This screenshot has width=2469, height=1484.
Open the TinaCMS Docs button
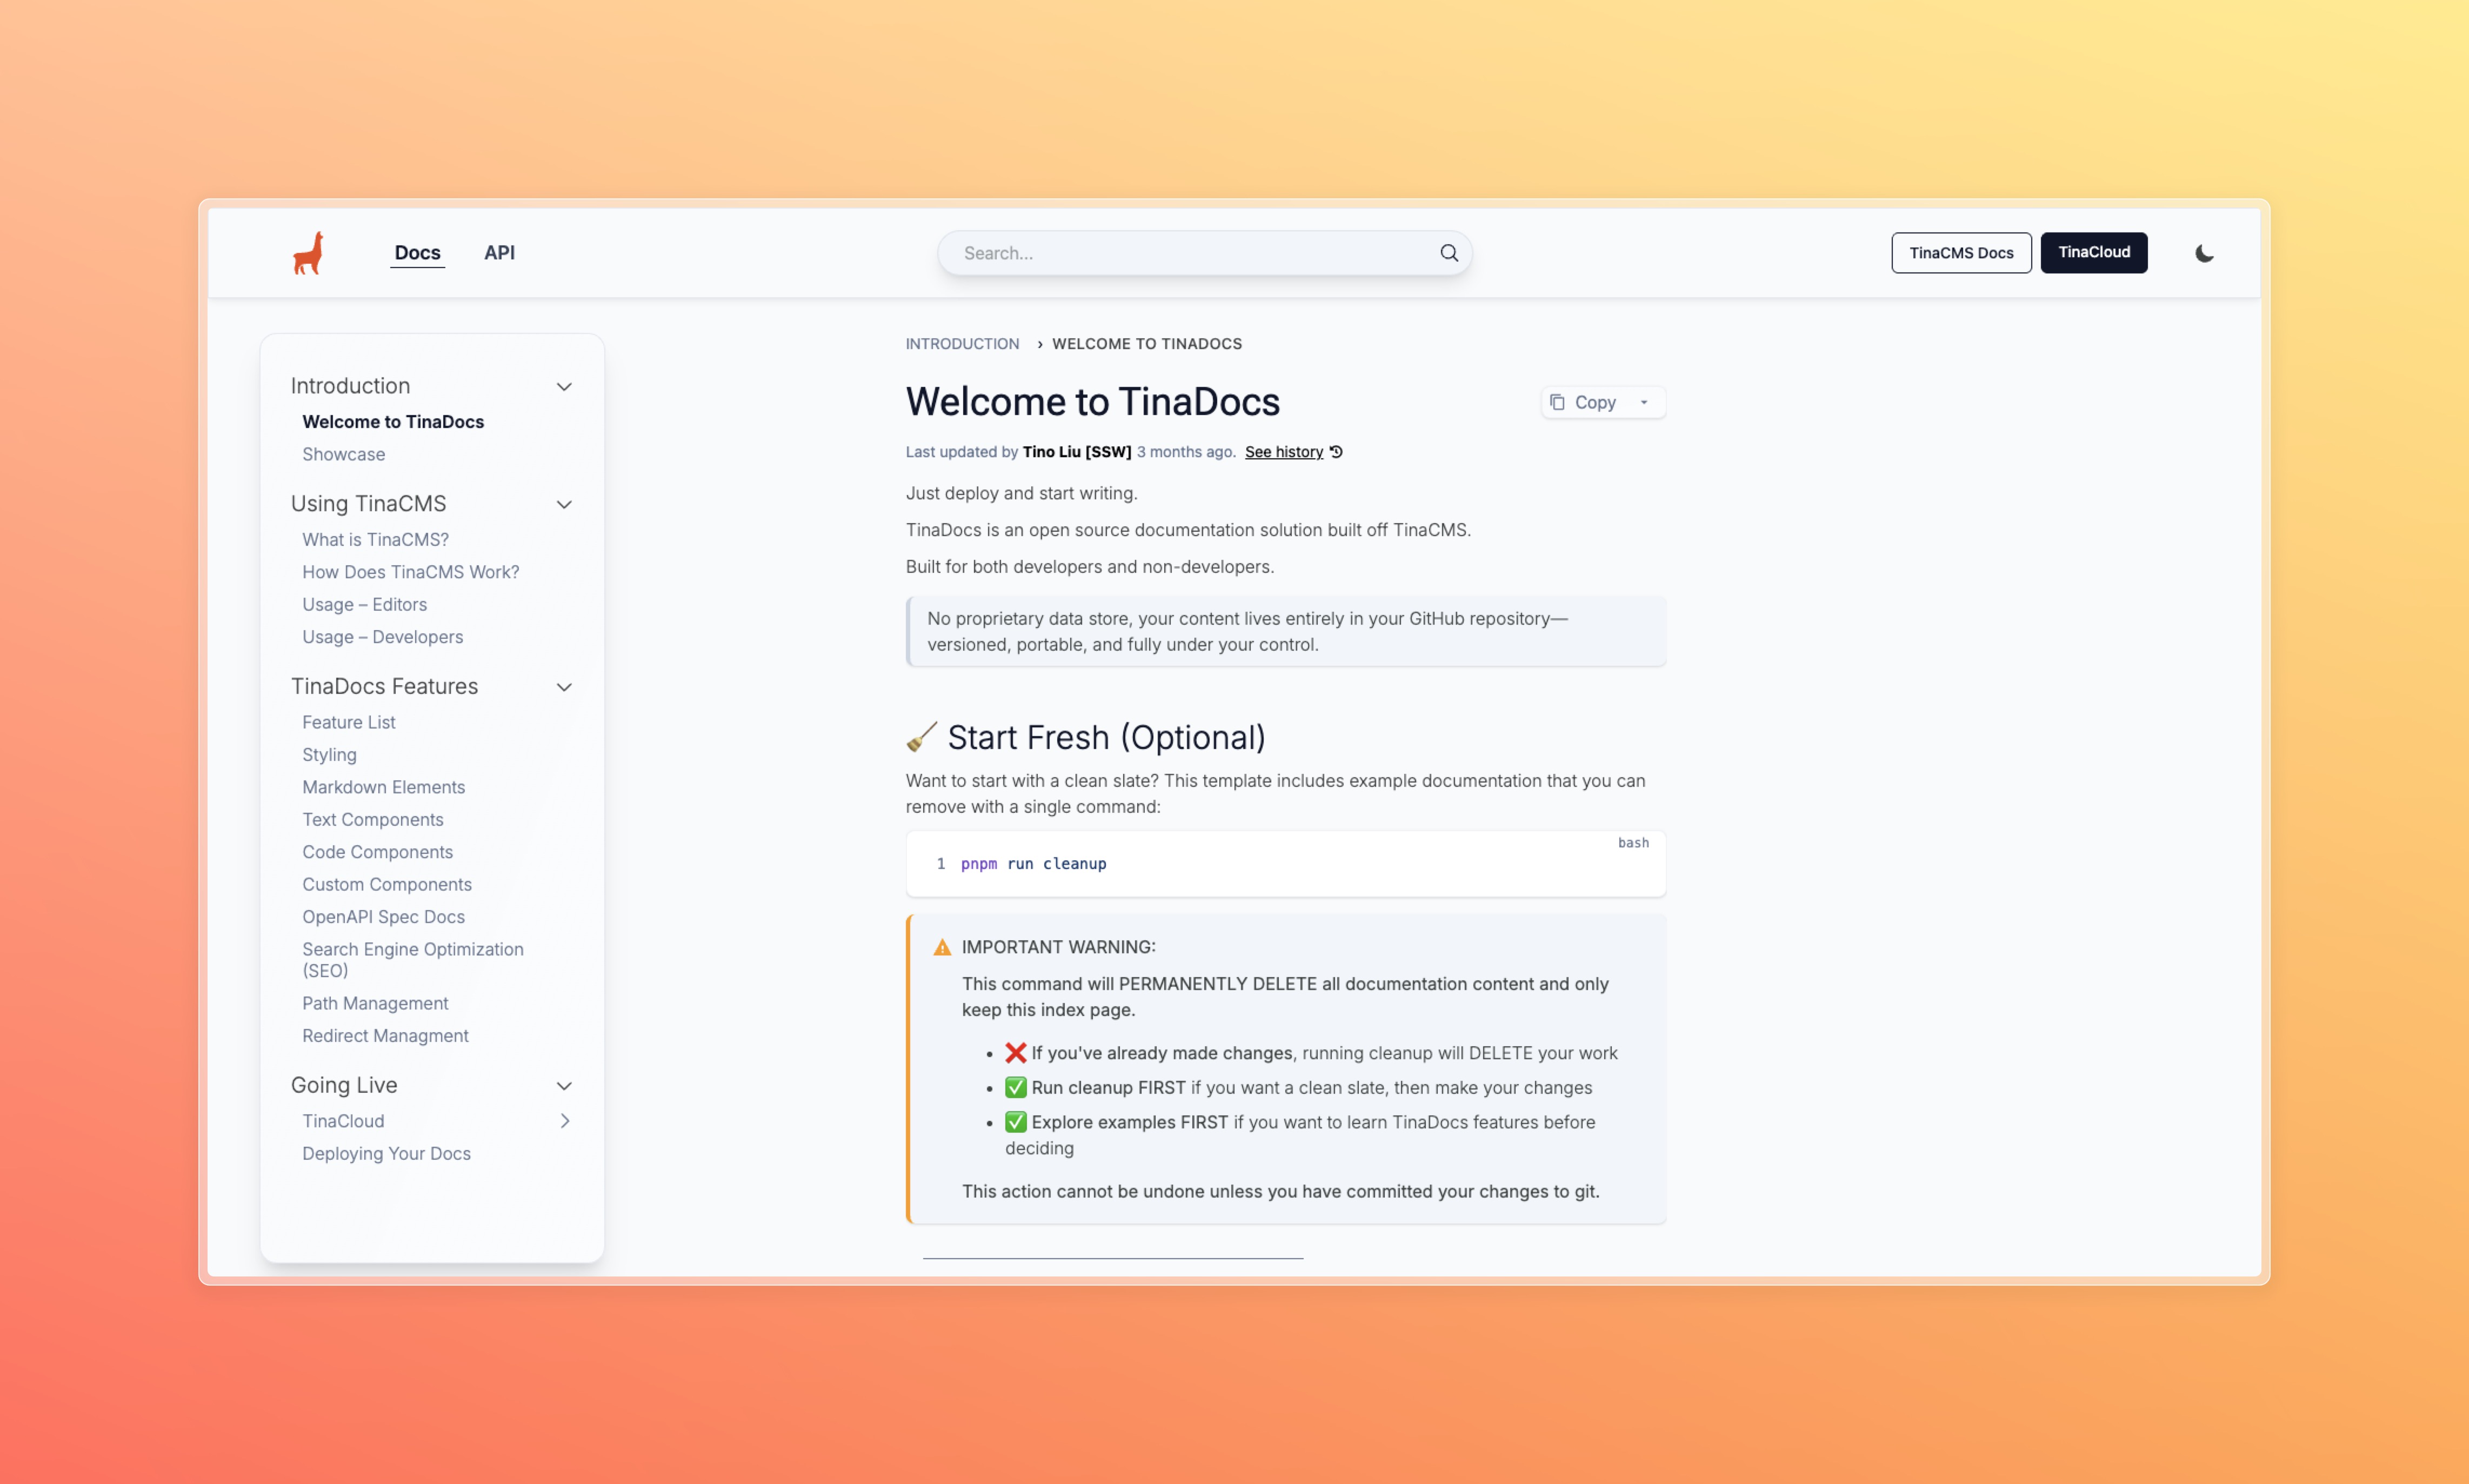coord(1960,253)
